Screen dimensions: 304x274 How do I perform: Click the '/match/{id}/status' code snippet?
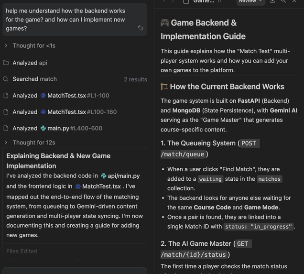point(194,254)
